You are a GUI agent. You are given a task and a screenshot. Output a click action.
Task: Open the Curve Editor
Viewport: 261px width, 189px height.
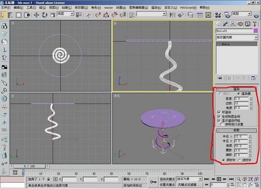(199, 15)
